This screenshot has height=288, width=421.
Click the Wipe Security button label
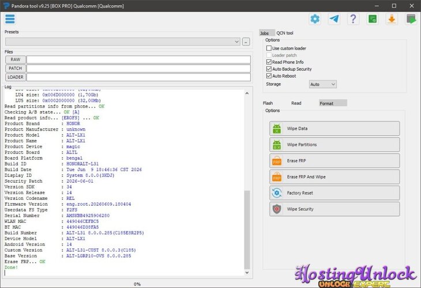pos(300,209)
